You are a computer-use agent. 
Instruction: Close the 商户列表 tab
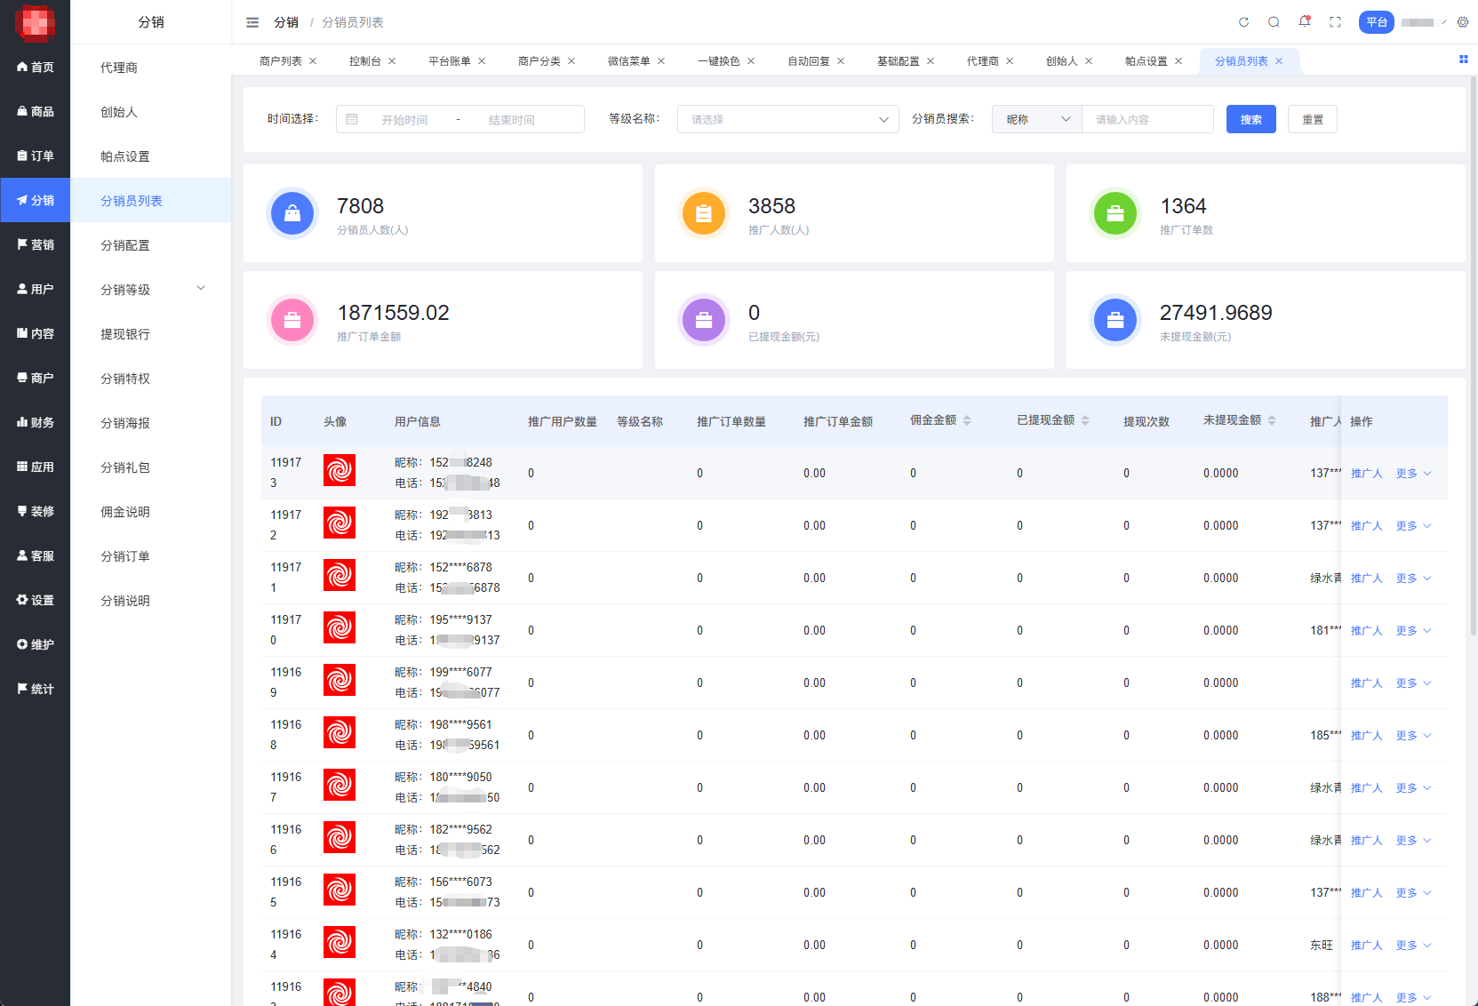313,61
